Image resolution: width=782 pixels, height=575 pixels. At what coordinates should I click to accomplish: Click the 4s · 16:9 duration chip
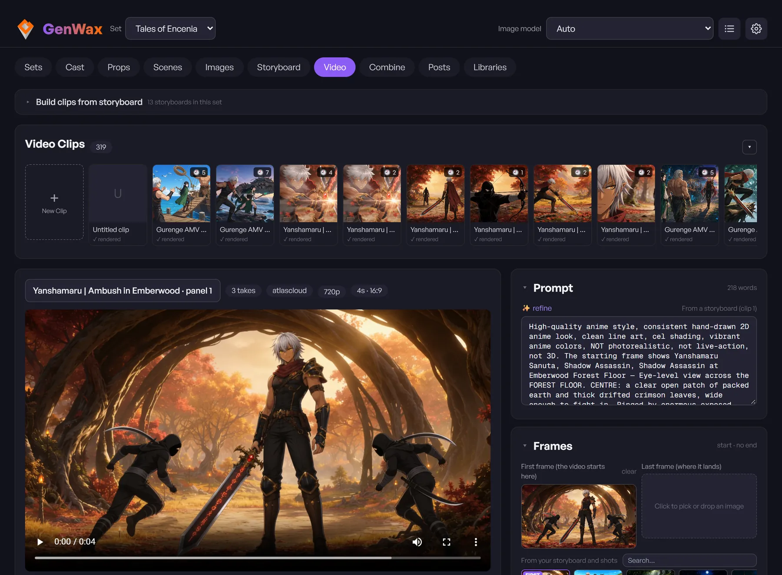click(x=369, y=291)
